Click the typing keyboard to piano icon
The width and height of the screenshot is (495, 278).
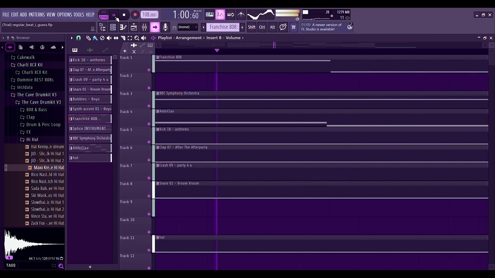point(210,15)
